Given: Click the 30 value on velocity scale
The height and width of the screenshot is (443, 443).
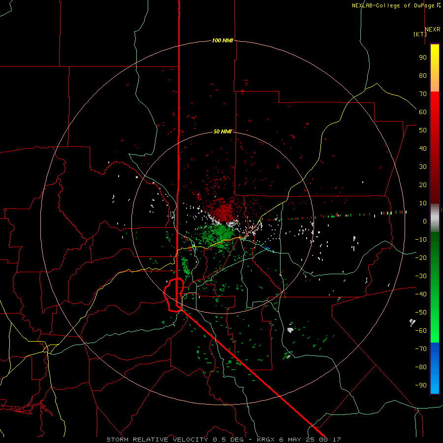Looking at the screenshot, I should point(423,167).
